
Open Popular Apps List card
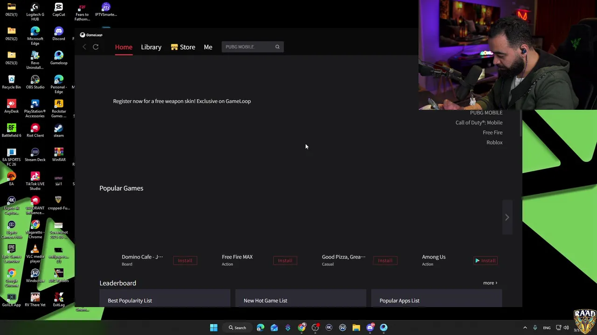[x=437, y=299]
